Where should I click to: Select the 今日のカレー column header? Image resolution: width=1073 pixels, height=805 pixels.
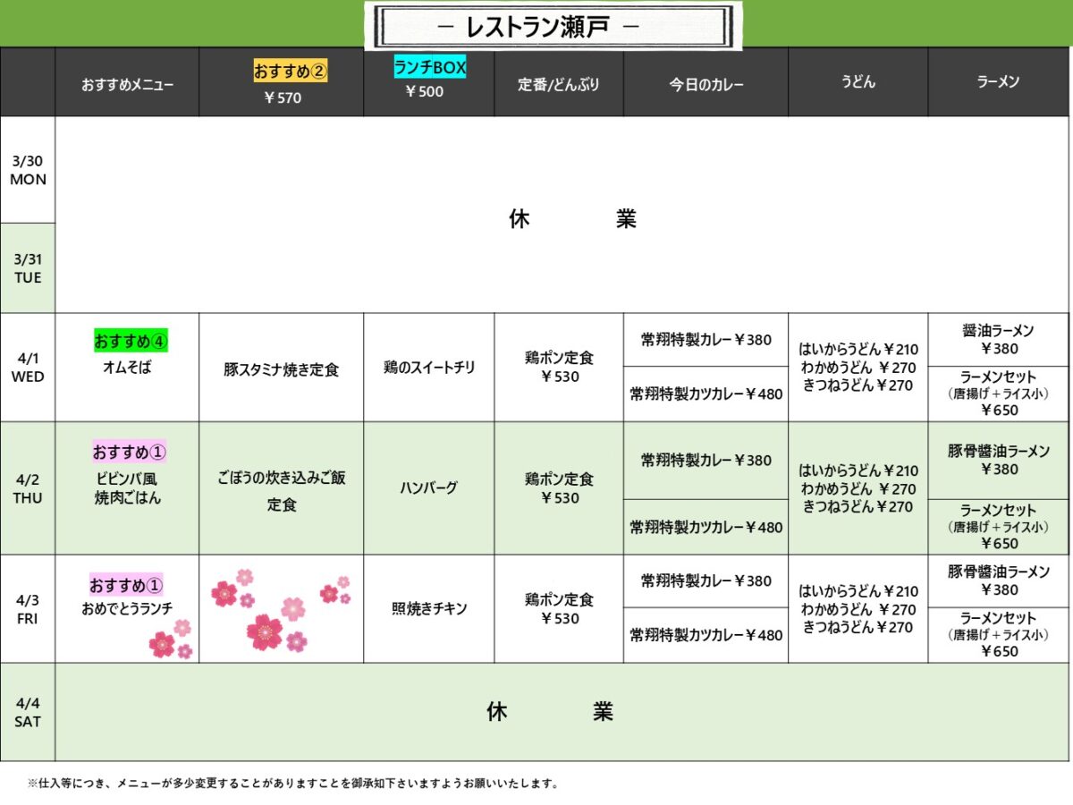coord(705,84)
